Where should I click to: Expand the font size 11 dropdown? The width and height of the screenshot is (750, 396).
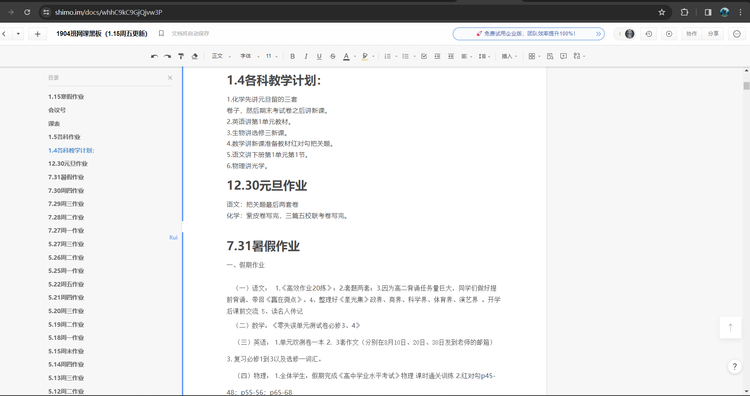[x=272, y=56]
